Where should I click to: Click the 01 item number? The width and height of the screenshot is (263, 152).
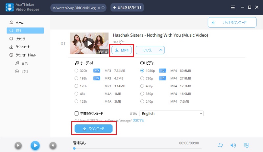[63, 44]
